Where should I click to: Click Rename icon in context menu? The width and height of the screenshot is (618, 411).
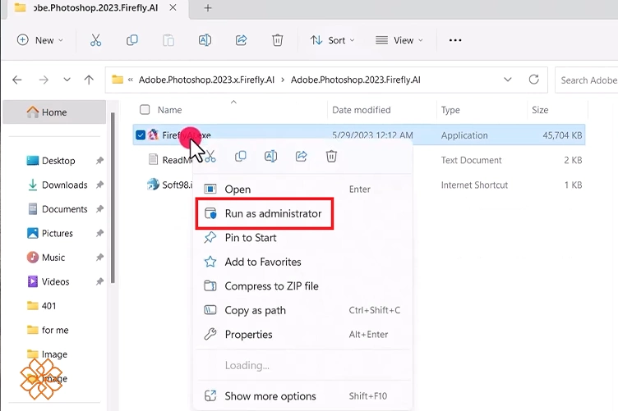pos(270,156)
